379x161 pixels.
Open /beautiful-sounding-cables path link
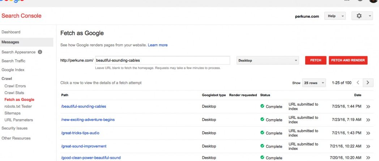point(84,106)
